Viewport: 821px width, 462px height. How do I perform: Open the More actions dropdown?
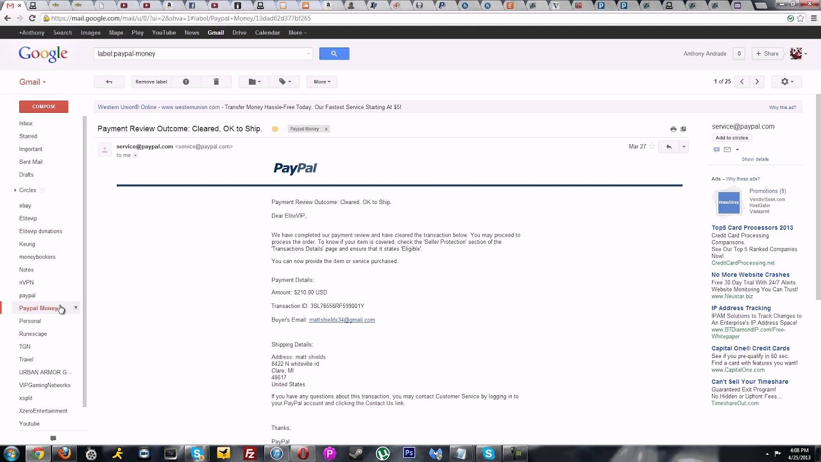point(322,81)
